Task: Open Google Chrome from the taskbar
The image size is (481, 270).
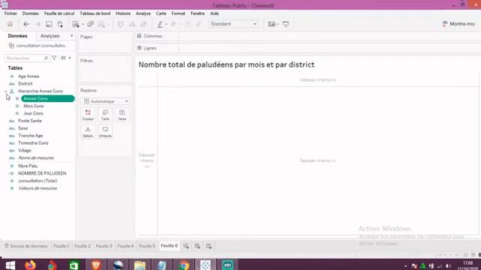Action: pyautogui.click(x=184, y=265)
